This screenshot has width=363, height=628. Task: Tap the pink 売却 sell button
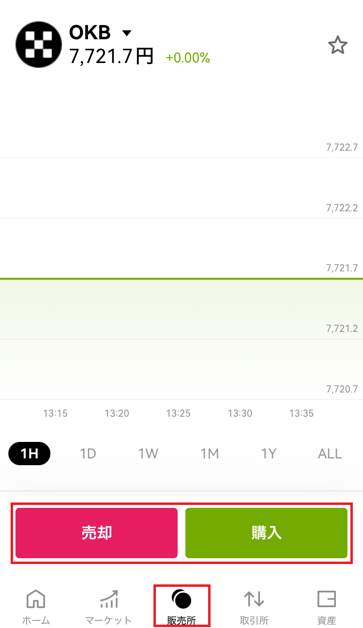point(97,533)
